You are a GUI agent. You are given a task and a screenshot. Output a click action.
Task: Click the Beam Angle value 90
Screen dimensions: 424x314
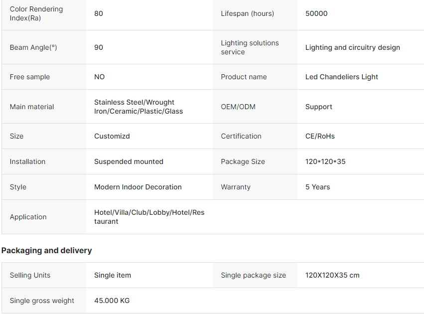click(x=99, y=47)
